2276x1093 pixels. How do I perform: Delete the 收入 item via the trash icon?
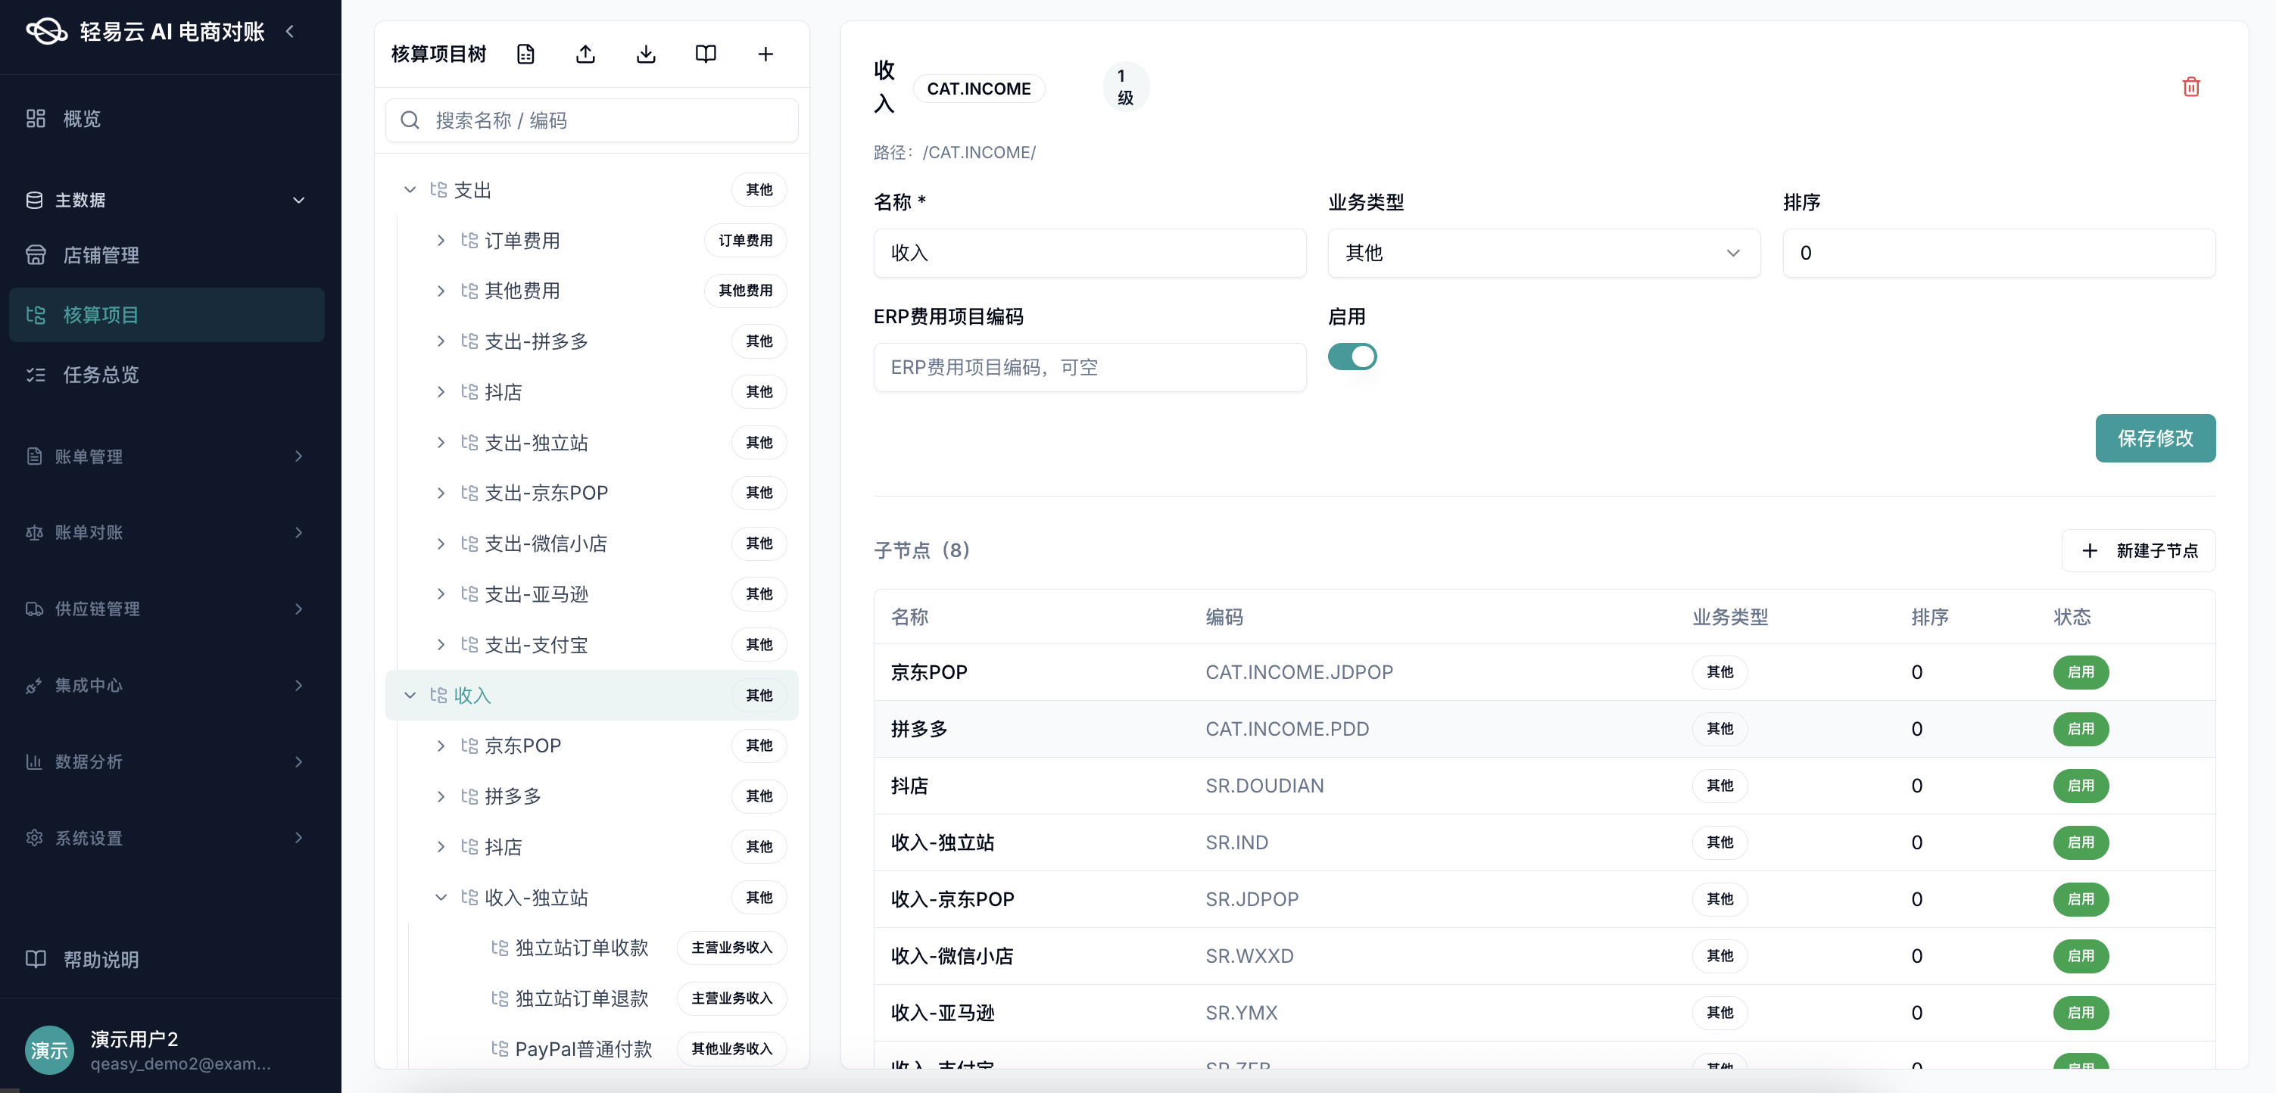[2191, 86]
